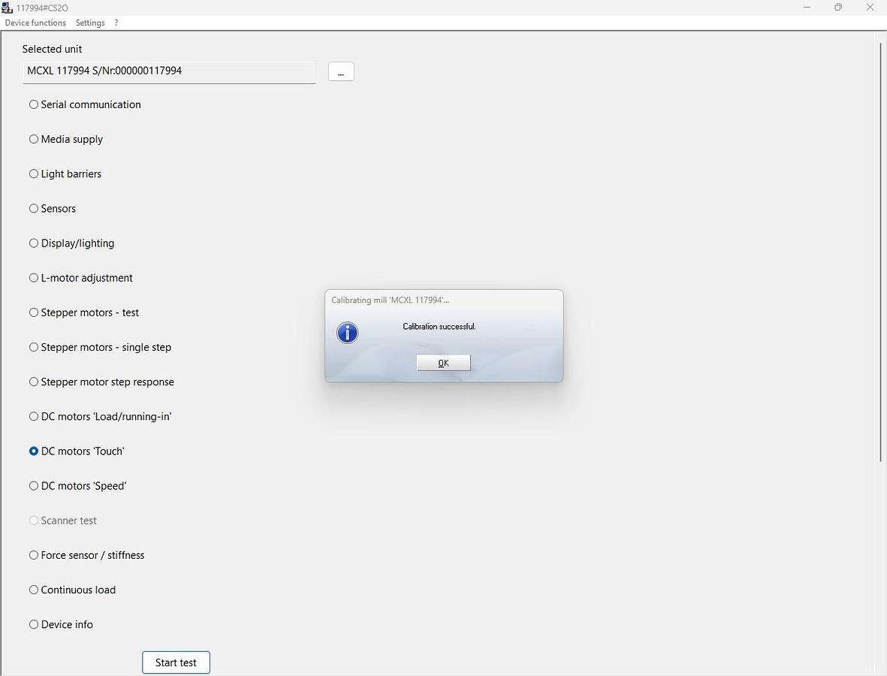Click the Selected unit text field

coord(169,71)
